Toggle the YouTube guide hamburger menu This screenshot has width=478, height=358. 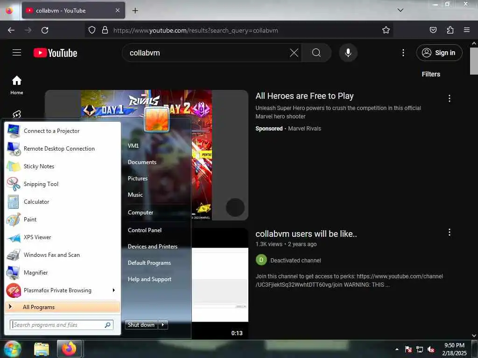pos(17,52)
